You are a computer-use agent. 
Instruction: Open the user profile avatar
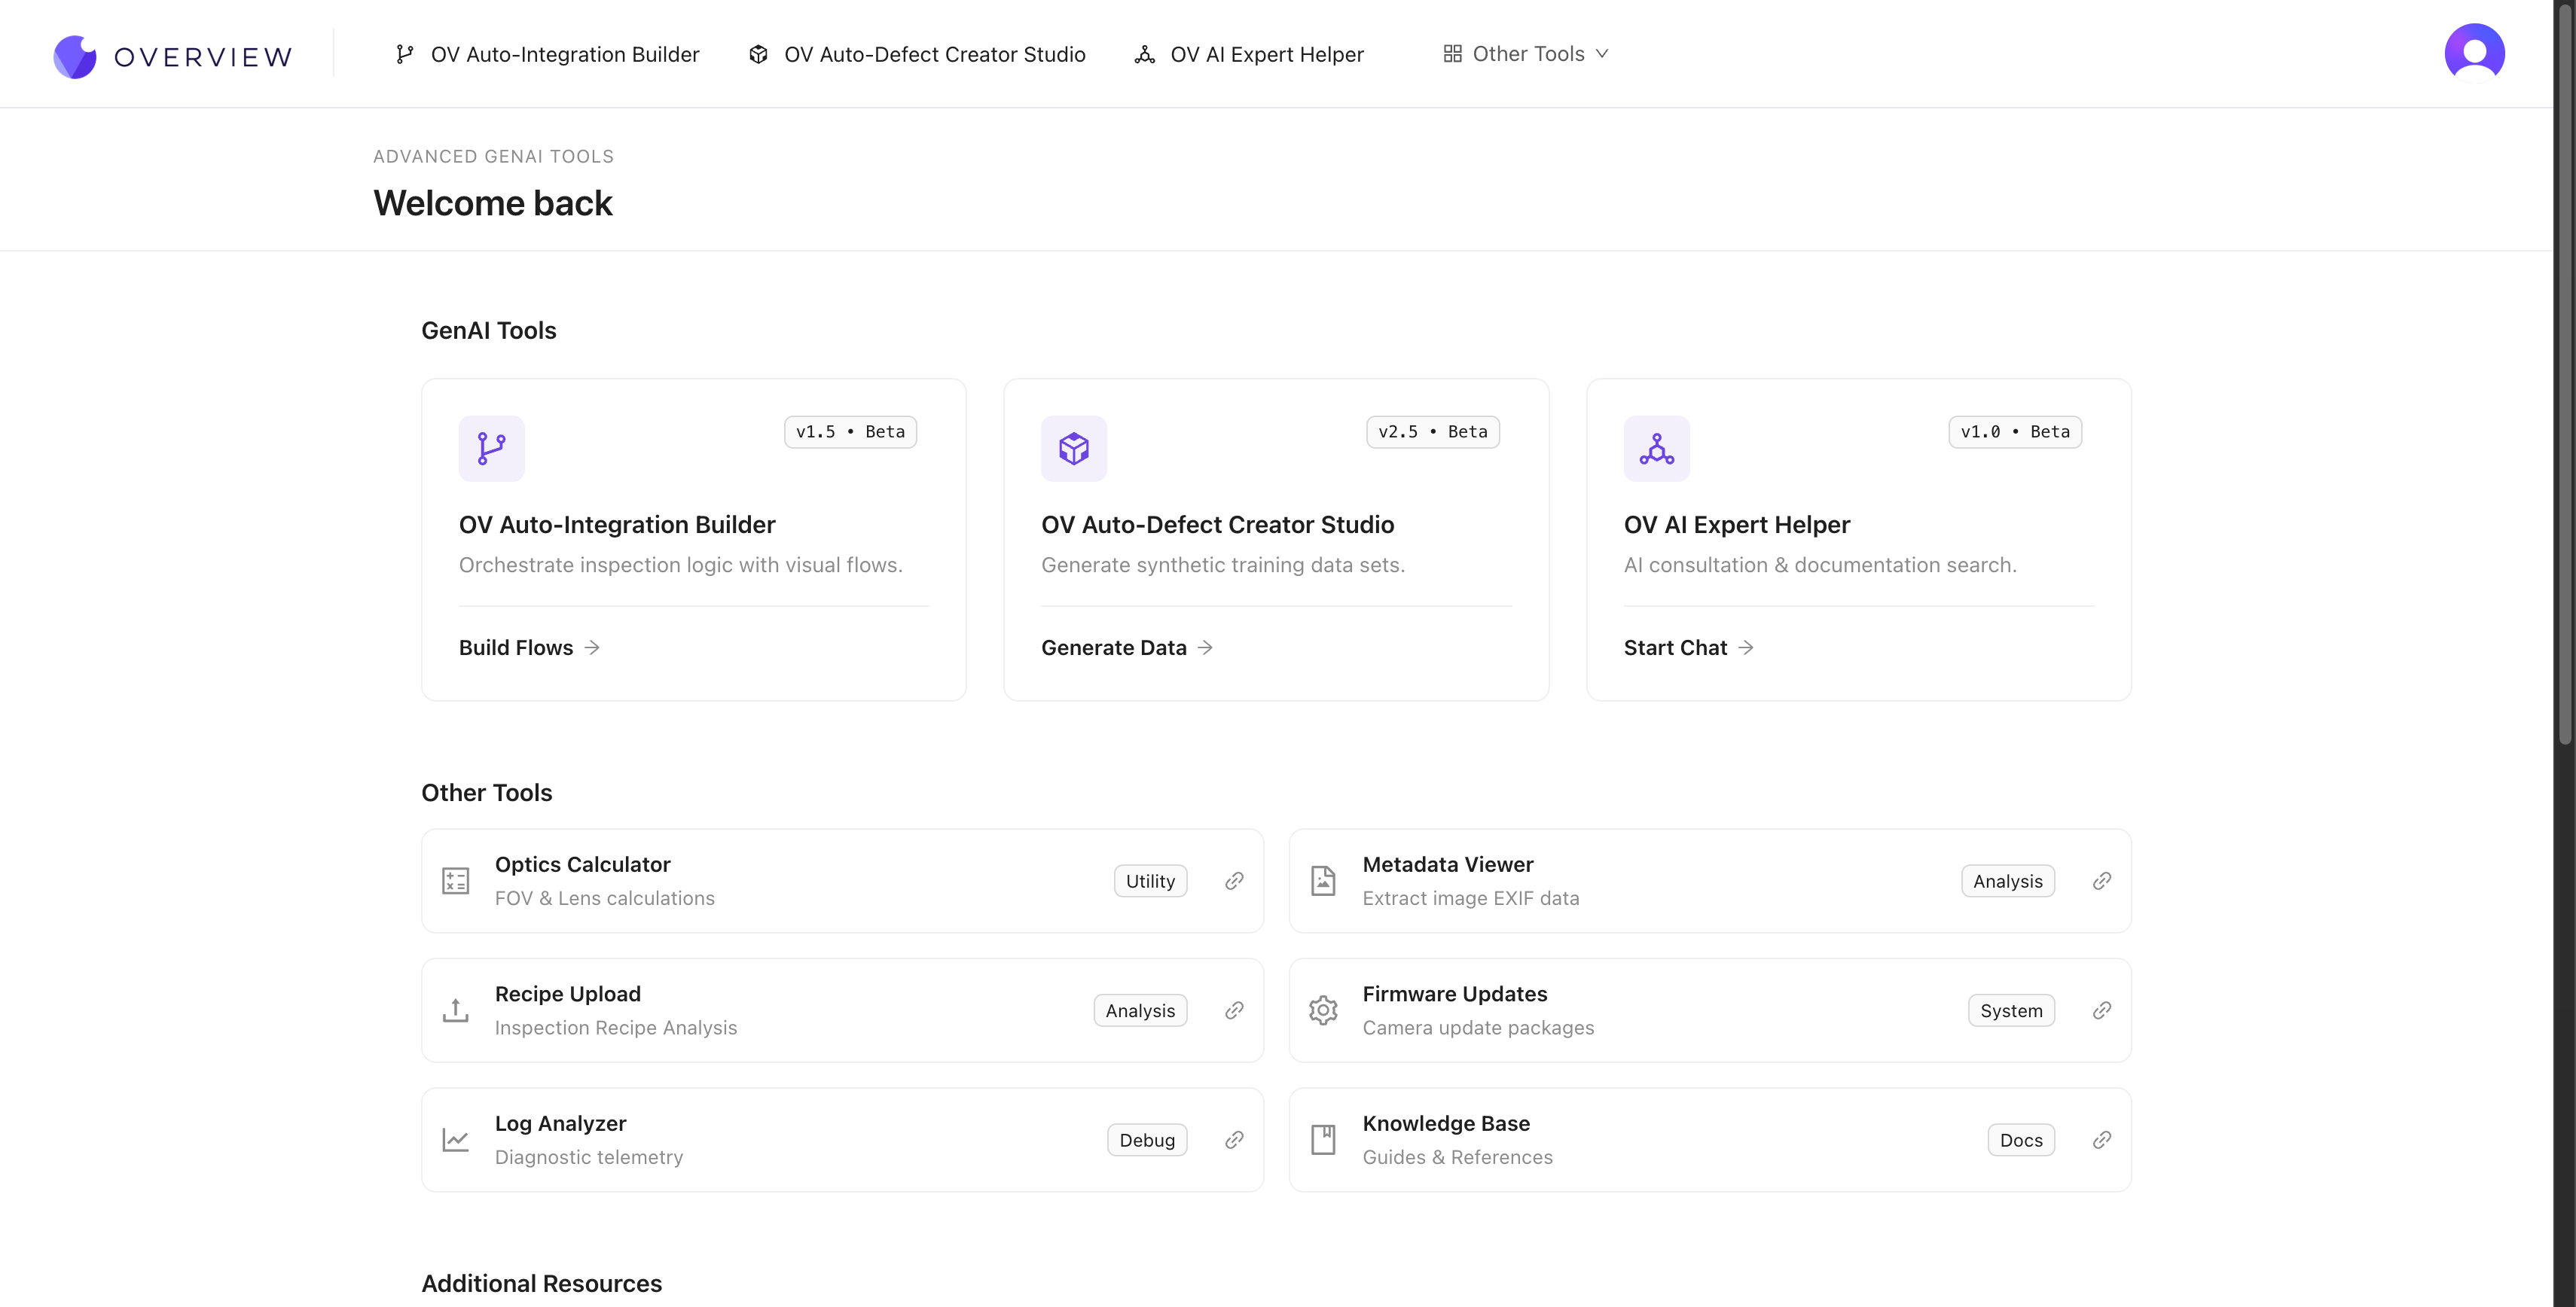pyautogui.click(x=2473, y=53)
